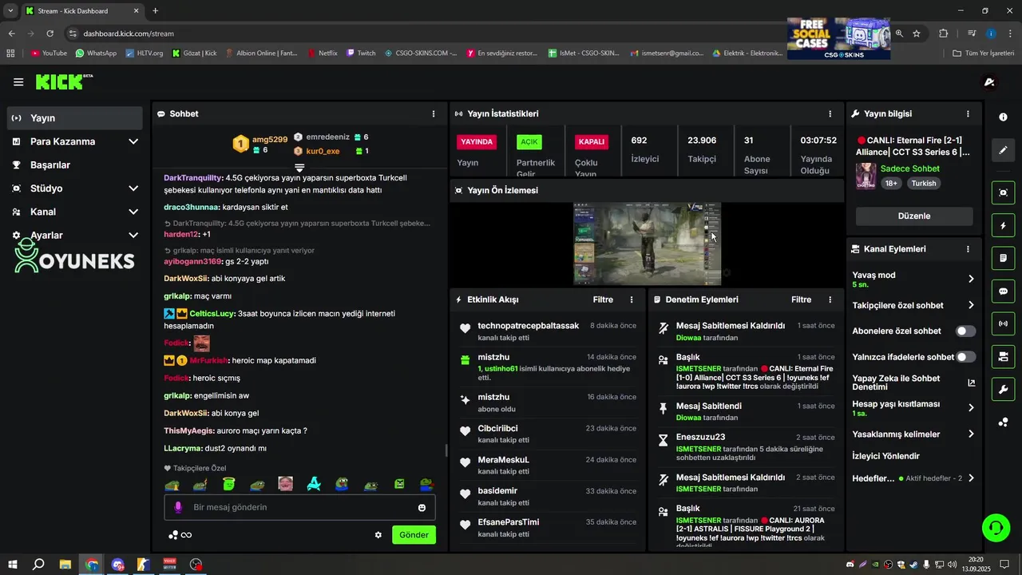Open Denetim Eylemleri three-dot menu
This screenshot has height=575, width=1022.
[x=830, y=299]
